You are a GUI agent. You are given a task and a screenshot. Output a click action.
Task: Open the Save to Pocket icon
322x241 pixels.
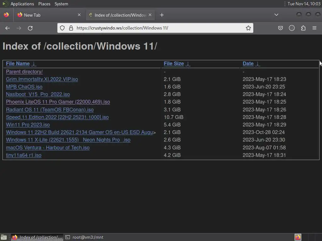280,28
